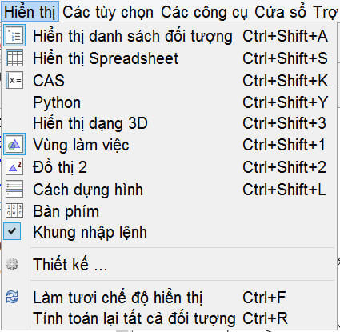Open the Các công cụ menu
This screenshot has height=332, width=340.
pyautogui.click(x=204, y=12)
